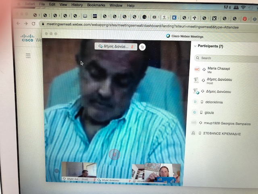Click the left arrow beside the video thumbnails
This screenshot has width=258, height=194.
click(56, 171)
